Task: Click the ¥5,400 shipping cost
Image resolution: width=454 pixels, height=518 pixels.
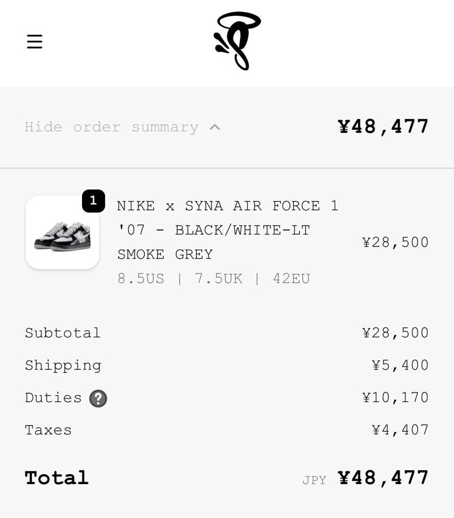Action: (400, 365)
